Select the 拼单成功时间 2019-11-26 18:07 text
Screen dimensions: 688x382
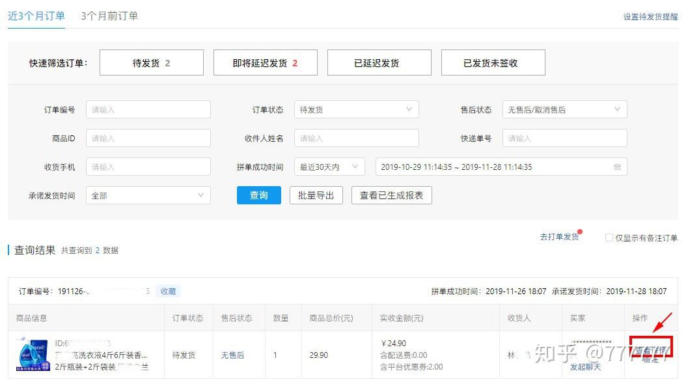489,291
